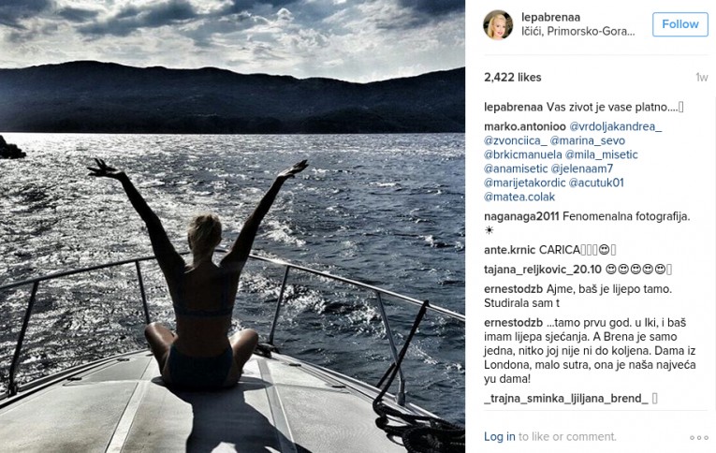Screen dimensions: 716x453
Task: Open the @vrdoljakandrea_ mention
Action: coord(615,126)
